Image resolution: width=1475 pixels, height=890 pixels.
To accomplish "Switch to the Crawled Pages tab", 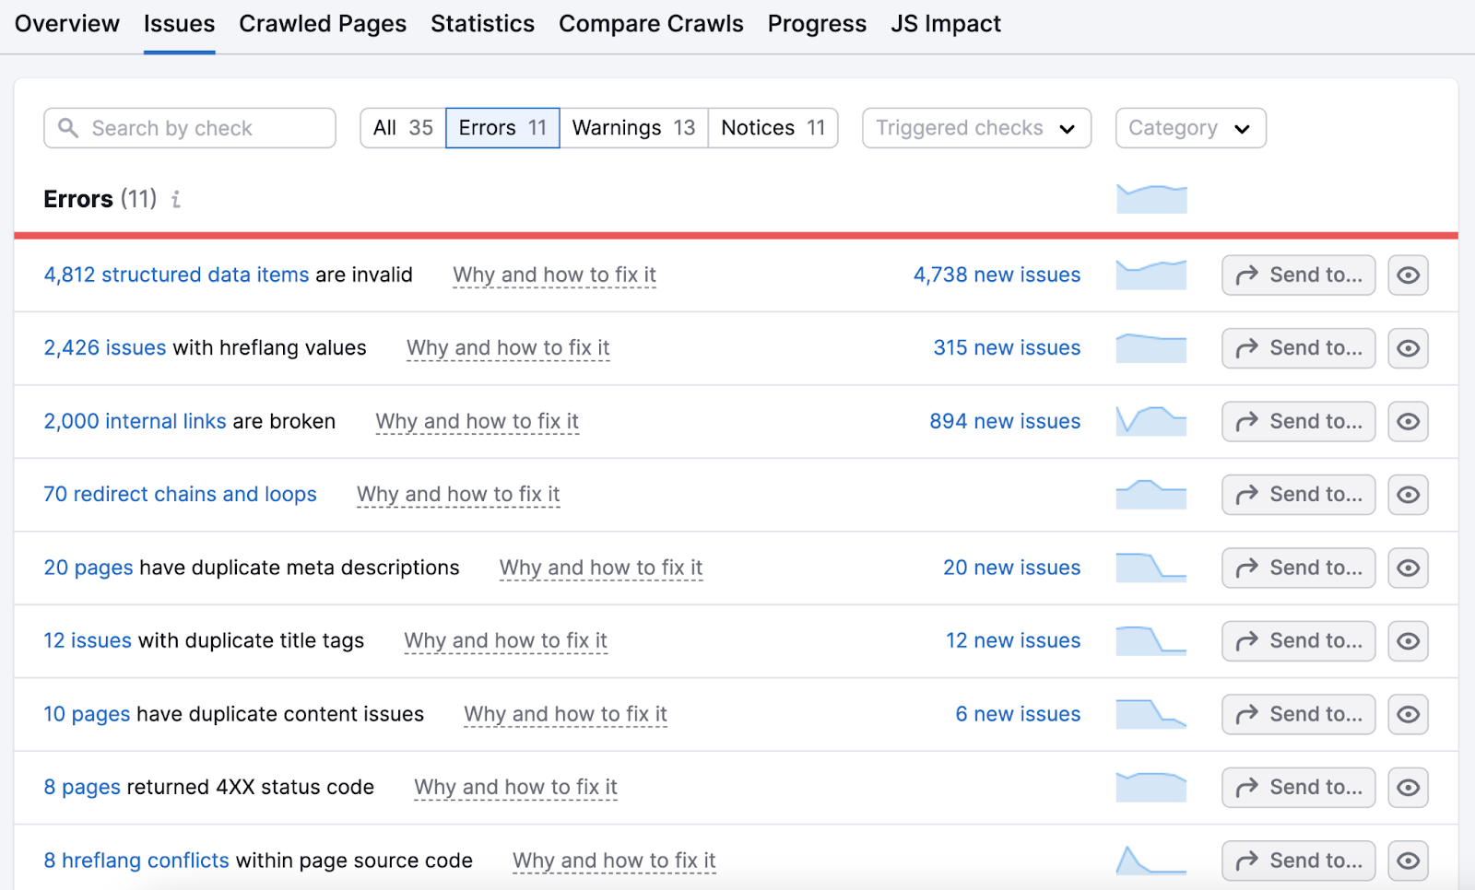I will click(x=323, y=24).
